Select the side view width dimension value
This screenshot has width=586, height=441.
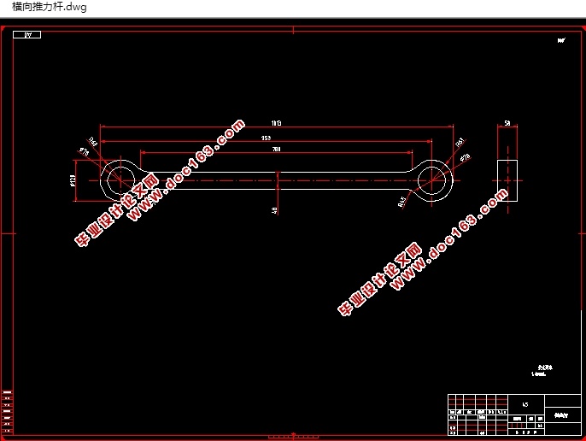pos(507,123)
